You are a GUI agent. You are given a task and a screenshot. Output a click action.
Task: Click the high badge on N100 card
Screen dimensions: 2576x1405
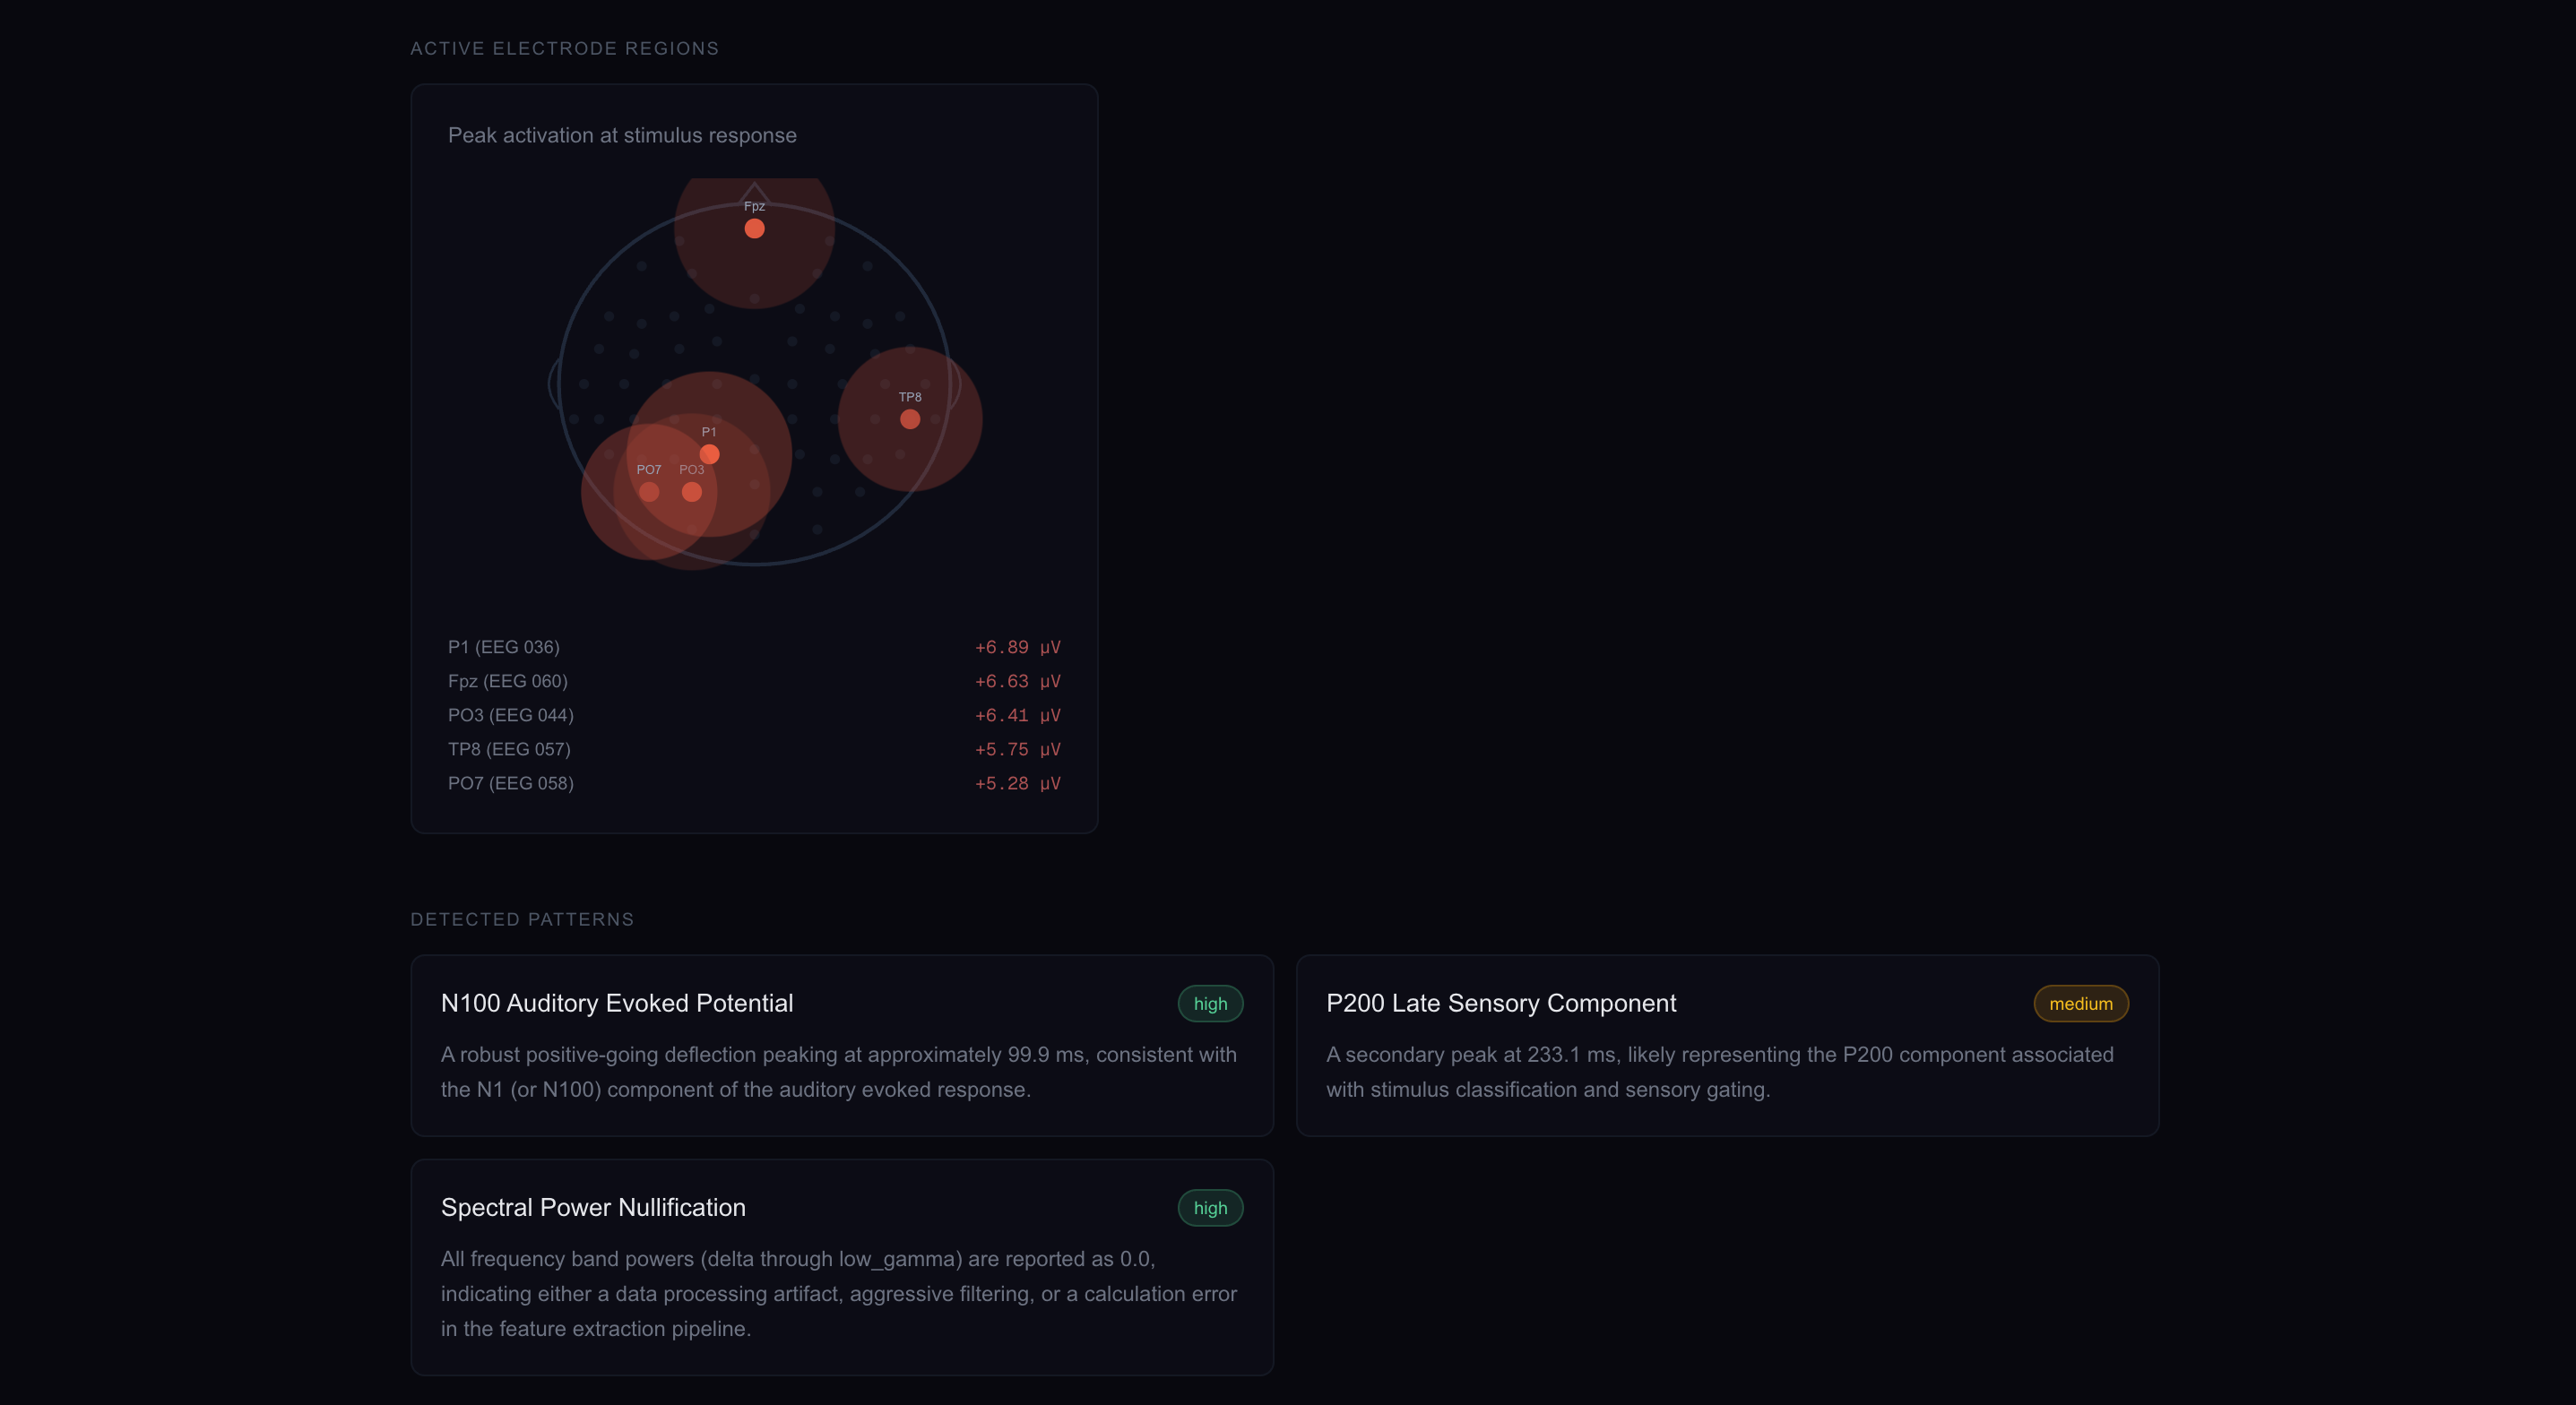tap(1210, 1003)
